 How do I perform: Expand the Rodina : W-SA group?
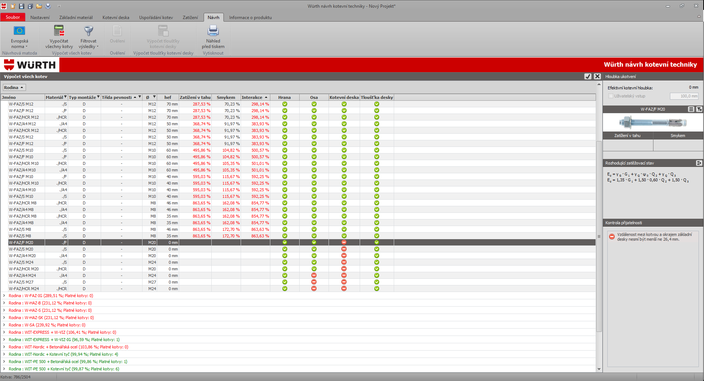point(4,325)
